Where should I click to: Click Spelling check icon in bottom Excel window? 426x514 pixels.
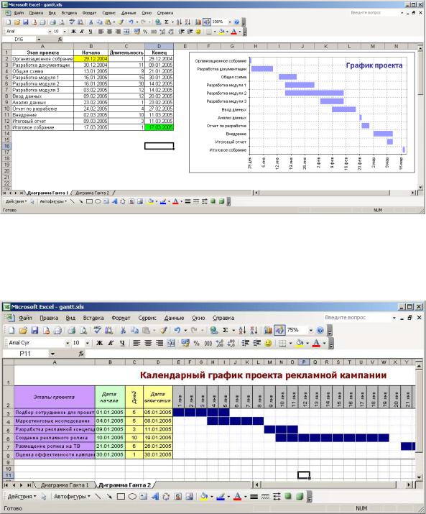(x=97, y=330)
